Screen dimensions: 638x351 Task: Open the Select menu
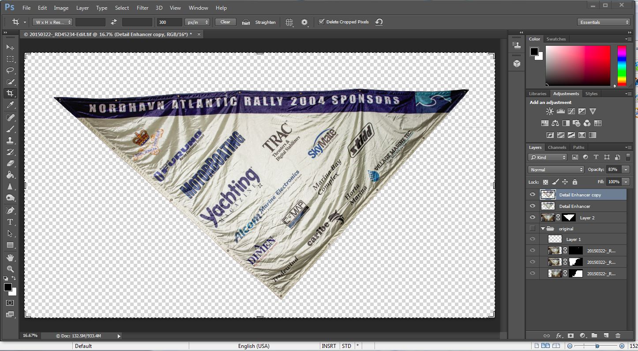(x=122, y=8)
